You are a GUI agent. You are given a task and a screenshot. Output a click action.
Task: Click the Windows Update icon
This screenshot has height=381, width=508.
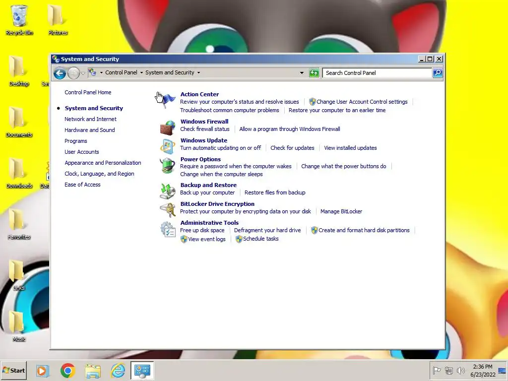pyautogui.click(x=168, y=146)
